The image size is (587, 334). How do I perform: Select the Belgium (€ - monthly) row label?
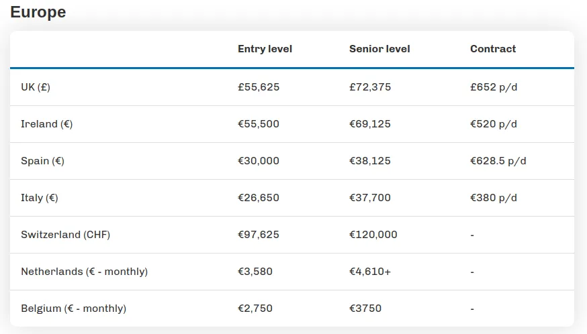73,309
